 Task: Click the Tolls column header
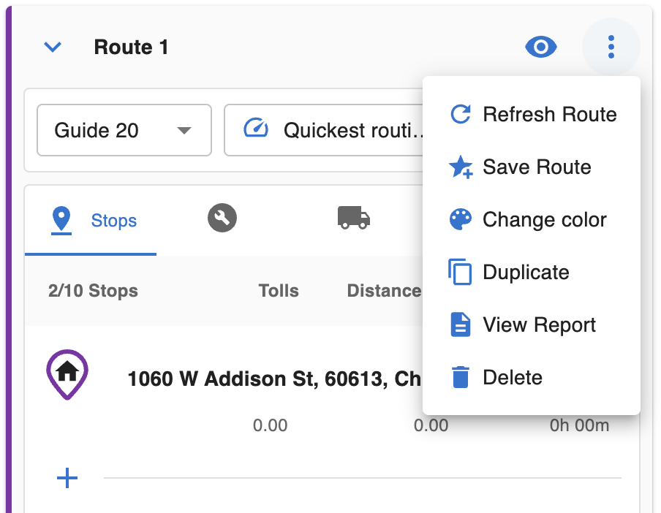click(279, 291)
